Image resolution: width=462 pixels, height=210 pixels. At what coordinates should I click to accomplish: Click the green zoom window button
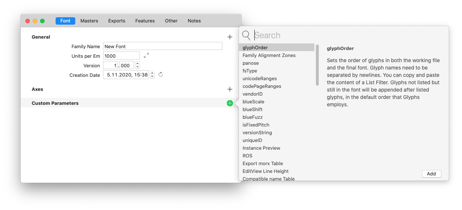42,21
